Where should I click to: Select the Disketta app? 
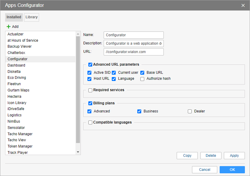pyautogui.click(x=40, y=72)
